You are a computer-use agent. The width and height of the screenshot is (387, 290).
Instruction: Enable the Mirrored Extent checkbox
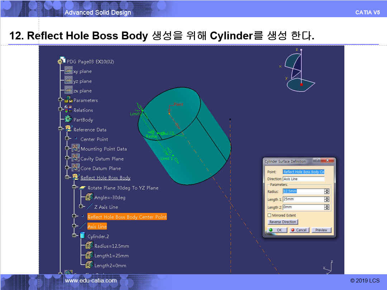(269, 215)
